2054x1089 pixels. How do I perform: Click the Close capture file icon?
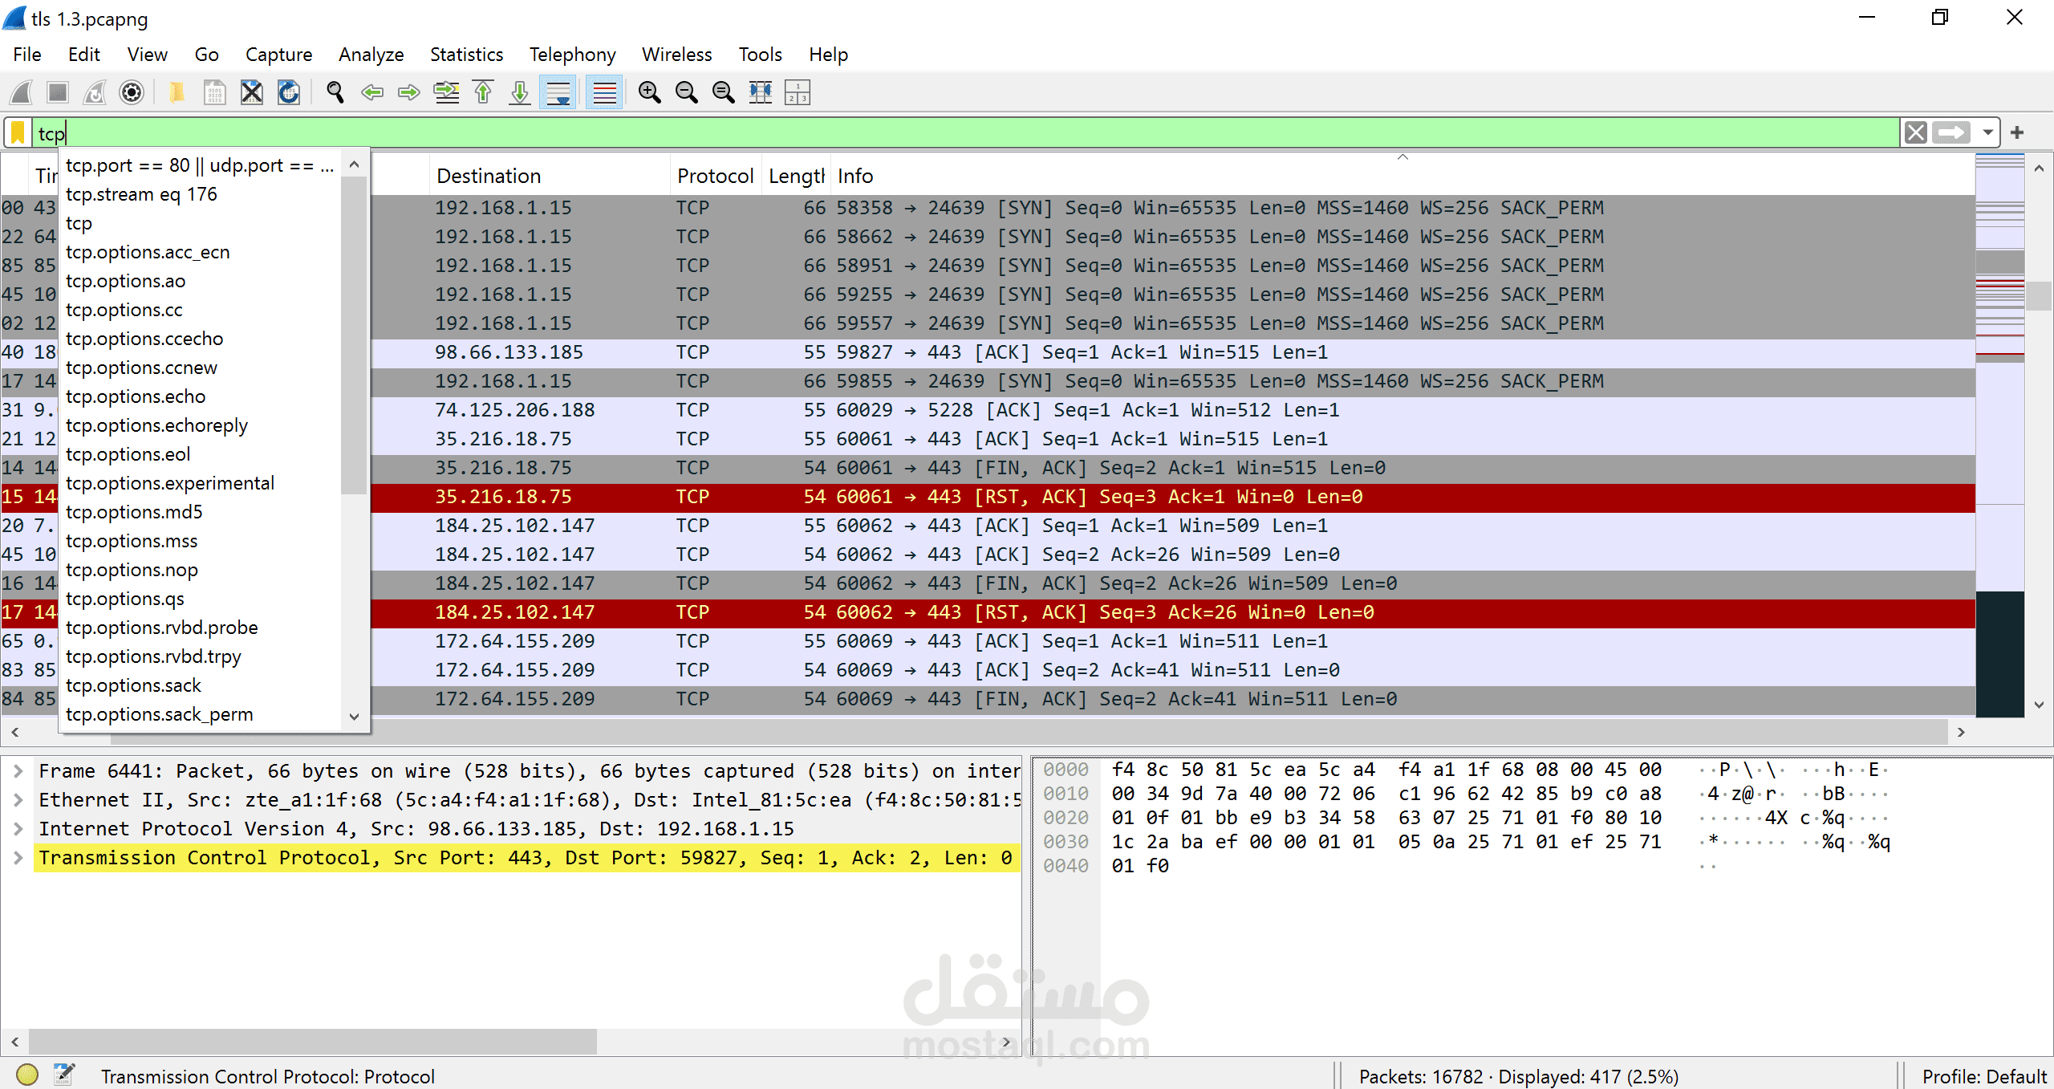(x=252, y=93)
